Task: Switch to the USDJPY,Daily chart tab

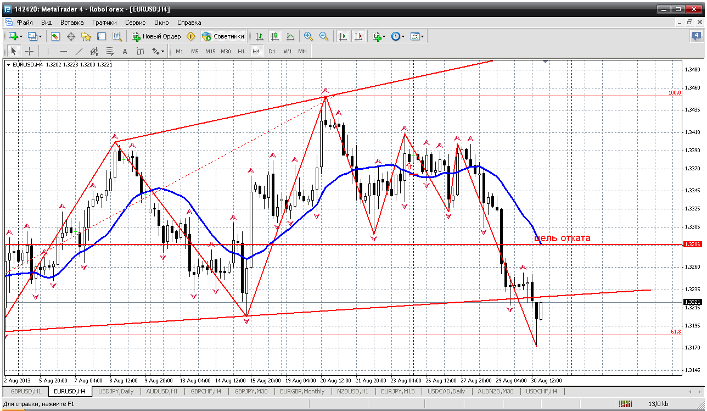Action: pos(115,391)
